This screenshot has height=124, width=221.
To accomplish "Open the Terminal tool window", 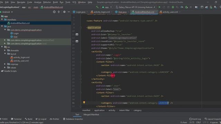I will (x=16, y=119).
